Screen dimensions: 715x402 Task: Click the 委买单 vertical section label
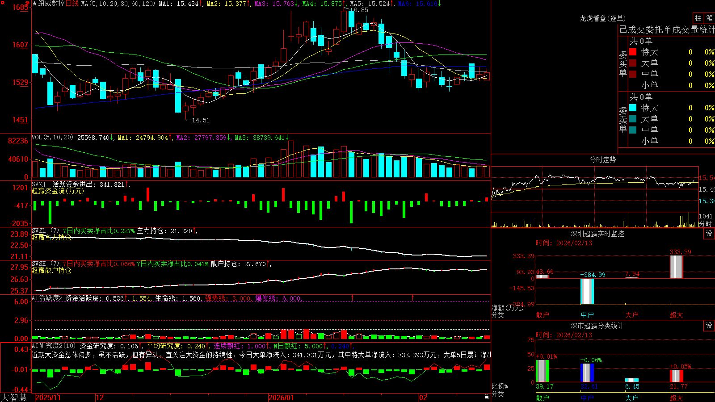point(623,63)
